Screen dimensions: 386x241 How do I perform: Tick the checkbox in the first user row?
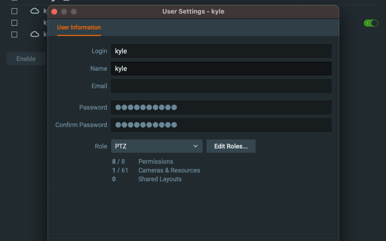(x=14, y=11)
